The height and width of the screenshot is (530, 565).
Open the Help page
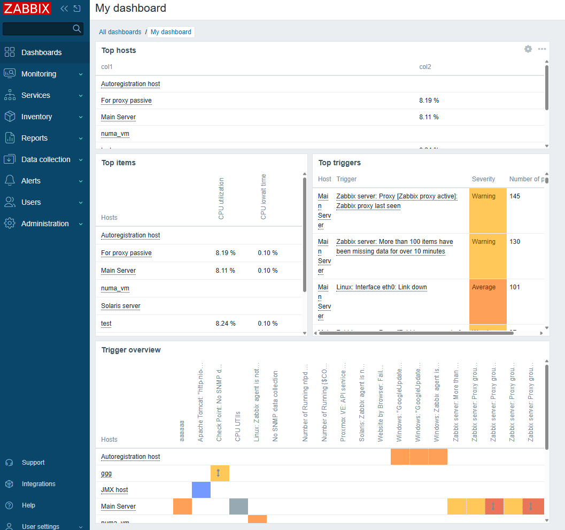tap(28, 505)
